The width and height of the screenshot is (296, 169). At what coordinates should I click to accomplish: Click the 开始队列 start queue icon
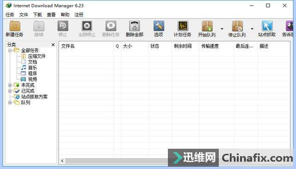(x=207, y=26)
